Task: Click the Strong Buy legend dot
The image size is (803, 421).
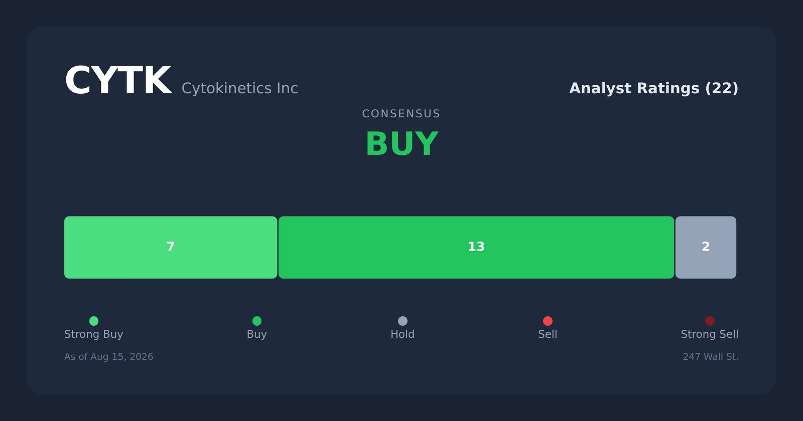Action: click(94, 321)
